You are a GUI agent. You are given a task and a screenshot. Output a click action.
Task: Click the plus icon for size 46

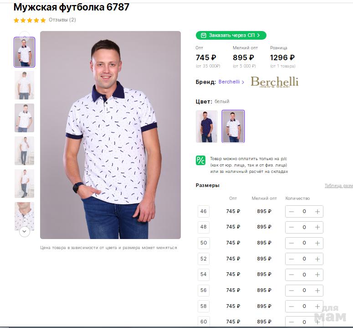(317, 212)
